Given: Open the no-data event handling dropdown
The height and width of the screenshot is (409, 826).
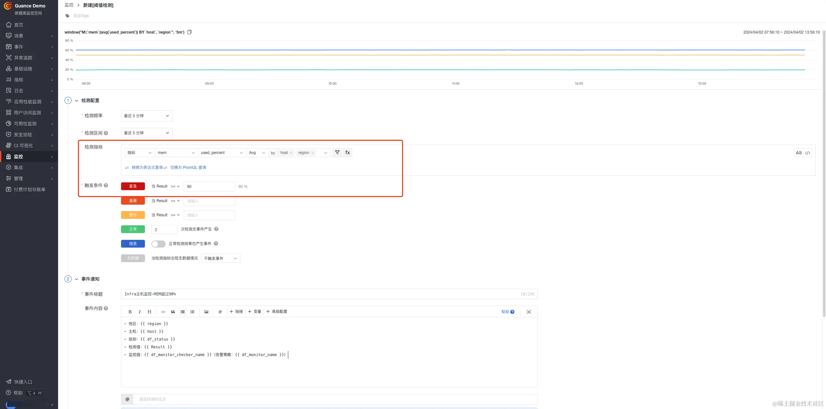Looking at the screenshot, I should coord(220,259).
